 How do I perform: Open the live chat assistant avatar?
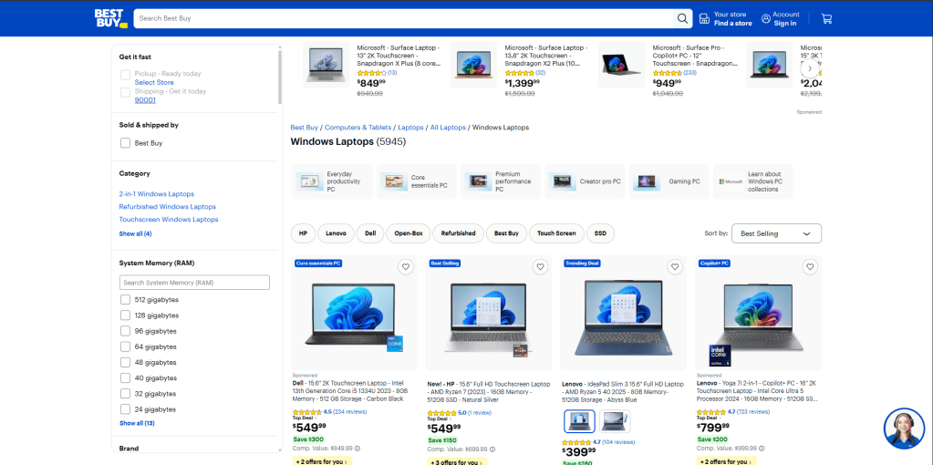click(905, 429)
